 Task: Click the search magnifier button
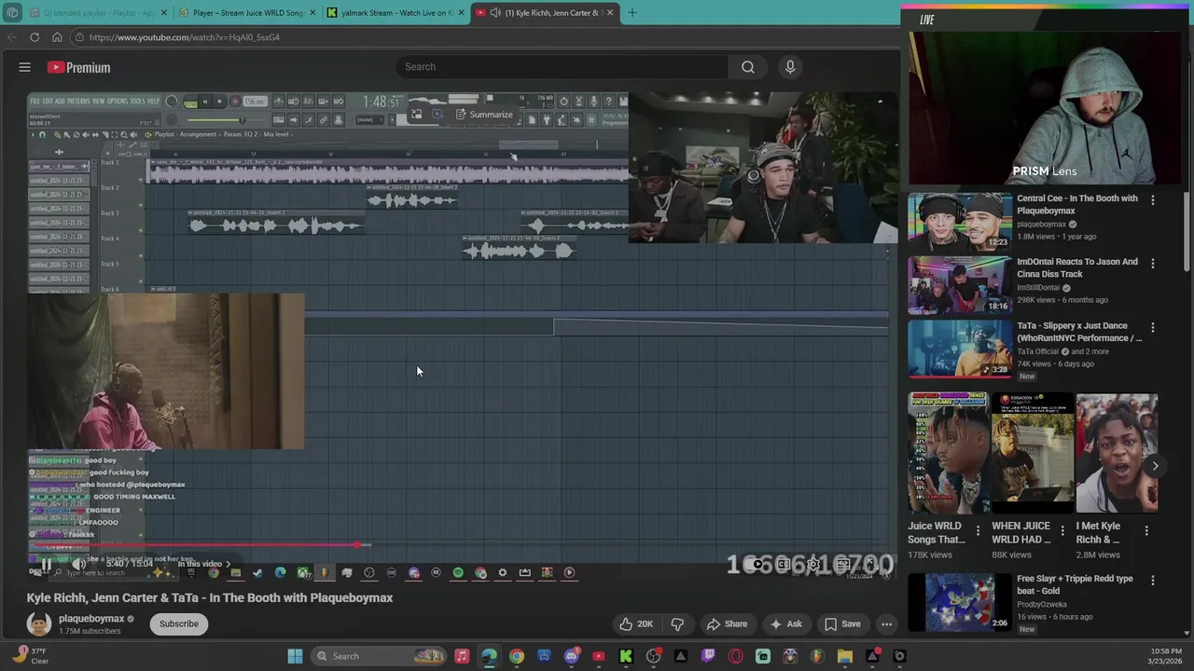[x=747, y=67]
